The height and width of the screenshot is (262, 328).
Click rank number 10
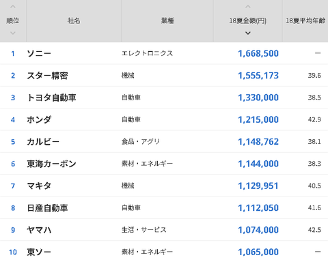click(13, 252)
